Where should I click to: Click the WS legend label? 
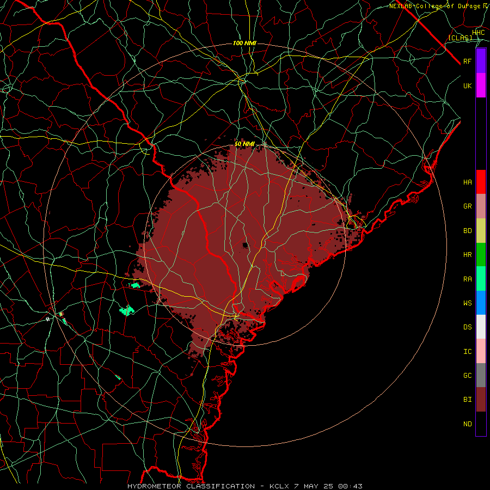coord(468,303)
